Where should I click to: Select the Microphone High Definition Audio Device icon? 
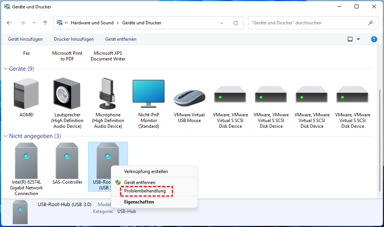point(107,94)
